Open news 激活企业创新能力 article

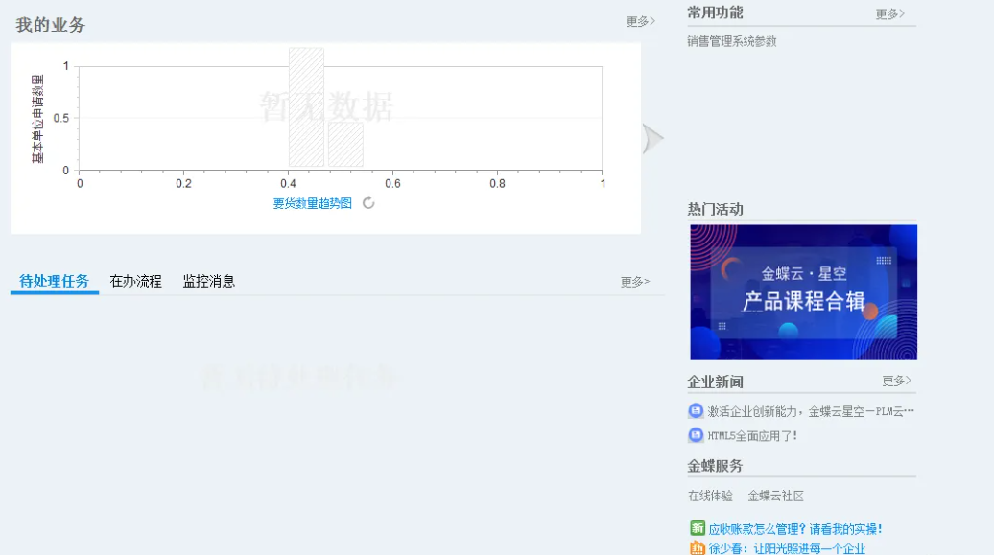point(811,411)
